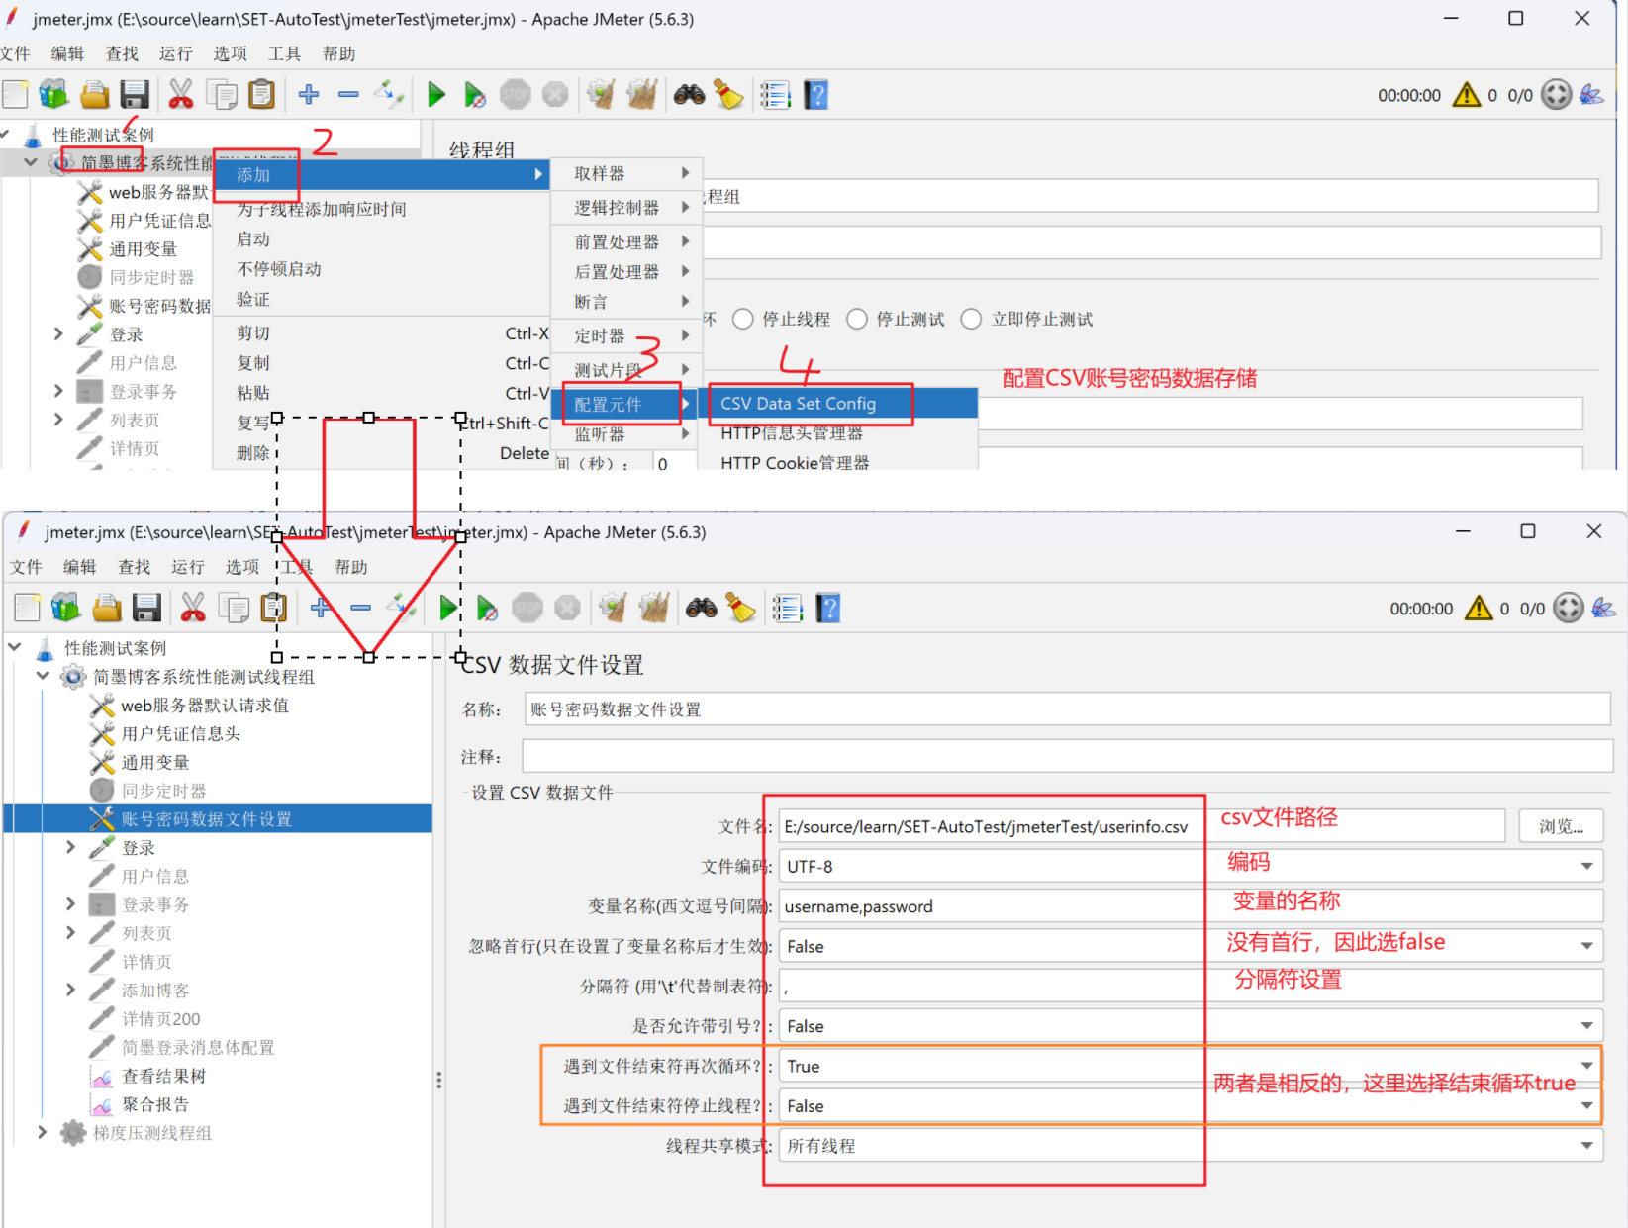This screenshot has height=1228, width=1628.
Task: Click Paste clipboard icon in lower window toolbar
Action: pos(273,608)
